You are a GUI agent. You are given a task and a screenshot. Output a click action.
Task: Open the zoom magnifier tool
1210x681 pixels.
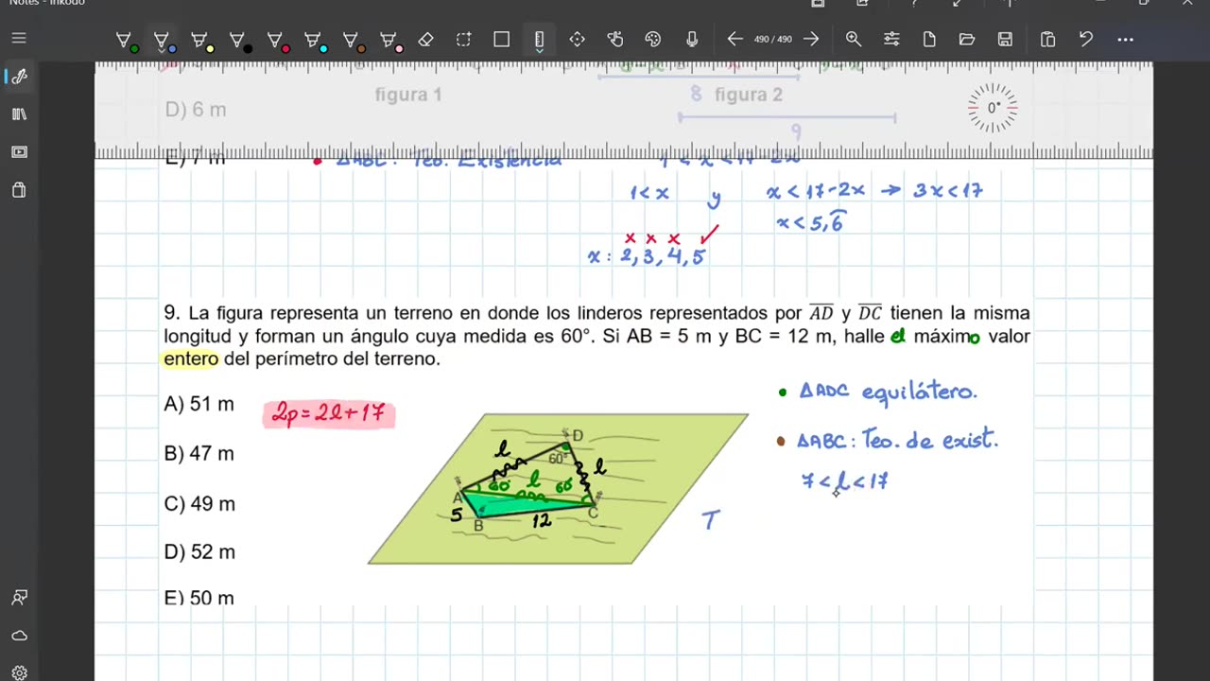[854, 40]
